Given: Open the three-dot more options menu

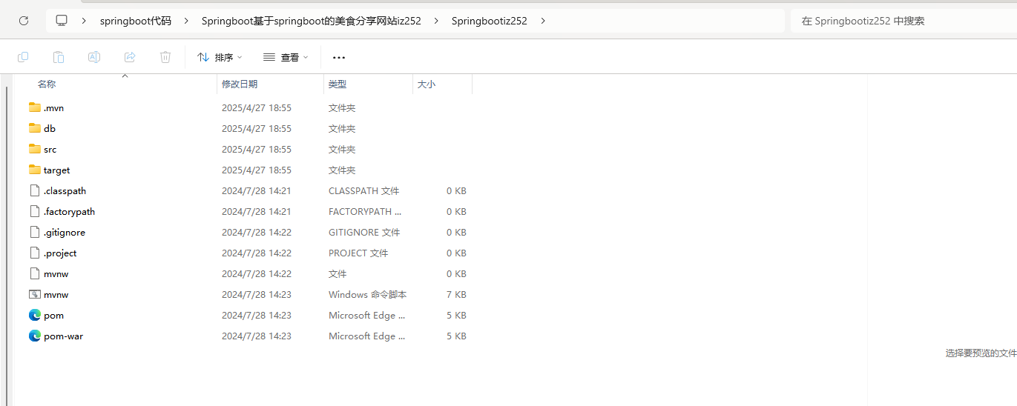Looking at the screenshot, I should tap(339, 57).
